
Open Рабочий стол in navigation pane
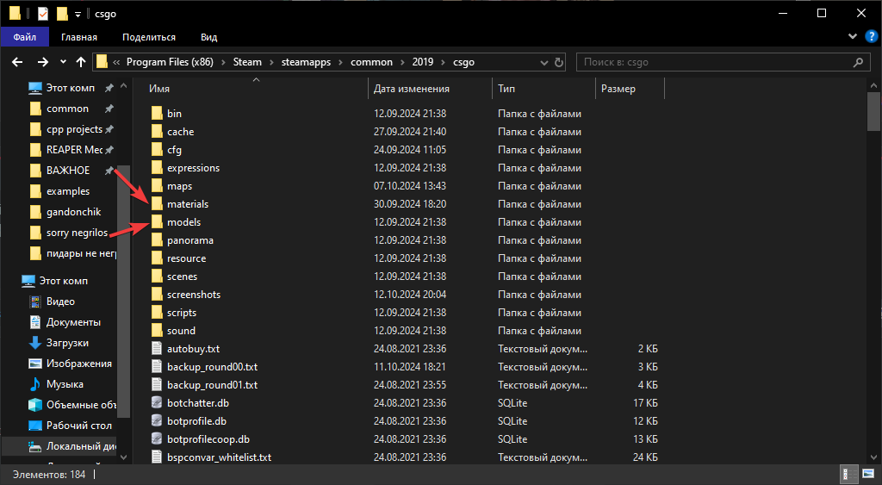[79, 426]
